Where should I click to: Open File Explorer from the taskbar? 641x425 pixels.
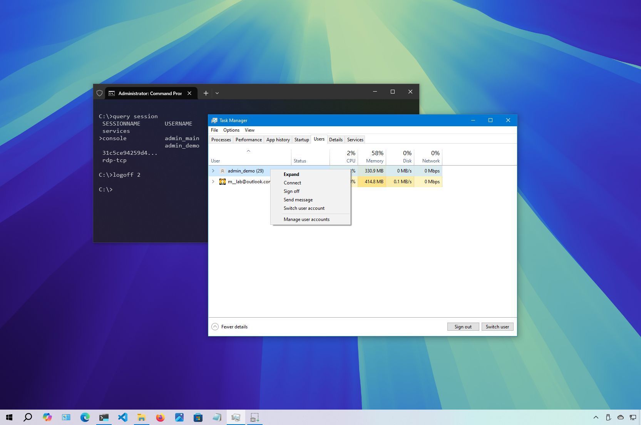142,417
